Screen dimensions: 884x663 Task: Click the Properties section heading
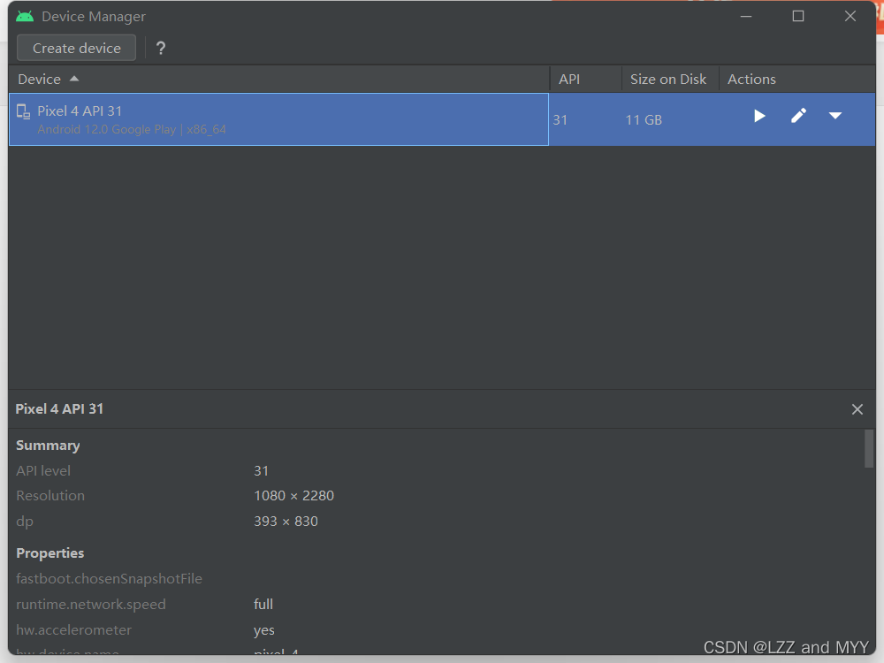click(50, 553)
